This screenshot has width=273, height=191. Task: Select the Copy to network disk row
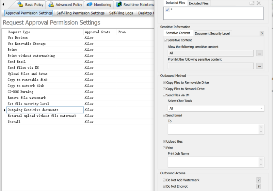pos(80,86)
